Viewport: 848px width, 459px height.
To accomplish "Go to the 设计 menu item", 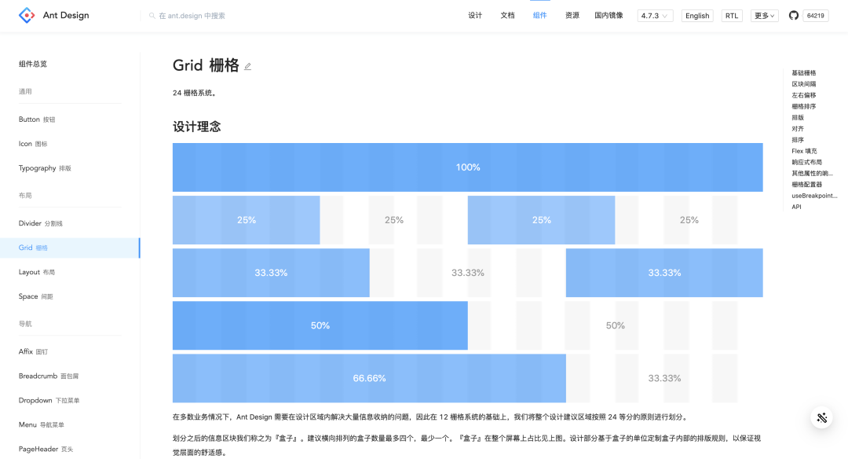I will (x=475, y=16).
